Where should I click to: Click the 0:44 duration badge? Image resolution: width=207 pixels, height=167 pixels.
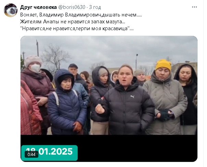[x=32, y=154]
